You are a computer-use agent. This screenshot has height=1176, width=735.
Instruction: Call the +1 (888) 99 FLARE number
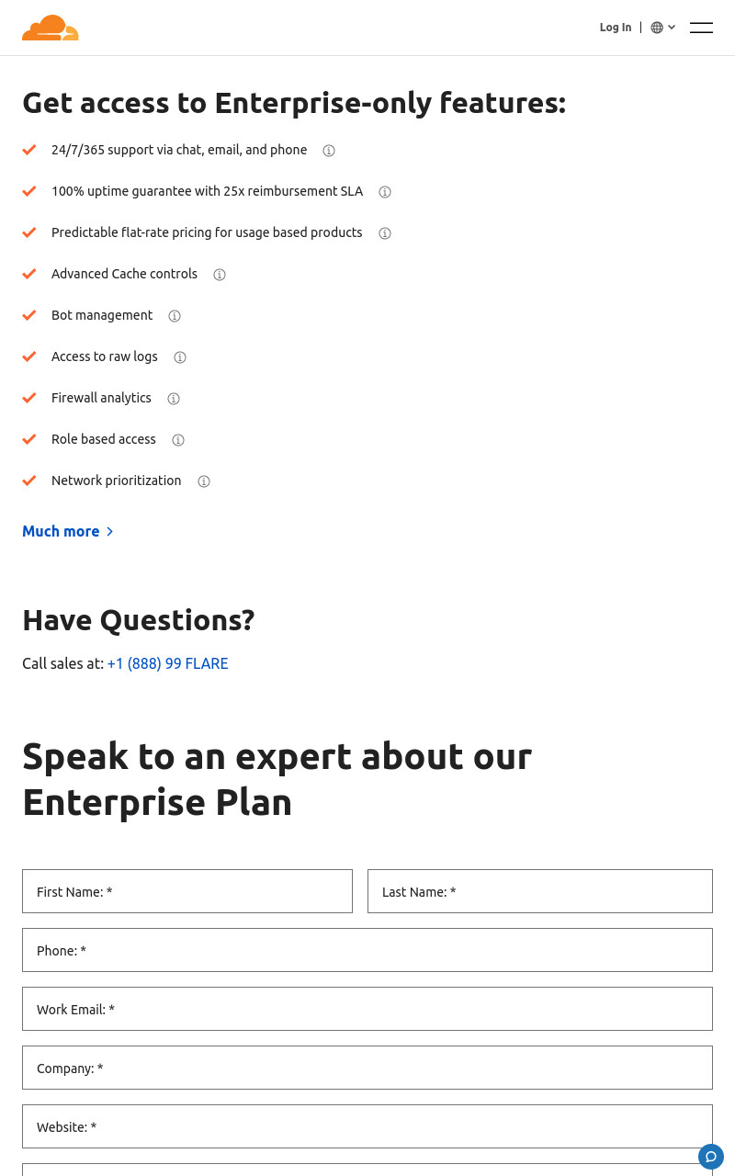click(x=167, y=663)
